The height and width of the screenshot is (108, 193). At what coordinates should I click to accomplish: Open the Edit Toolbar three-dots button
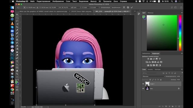pyautogui.click(x=17, y=77)
